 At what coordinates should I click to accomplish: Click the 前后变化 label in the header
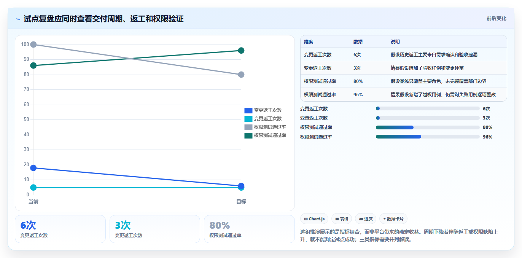click(496, 18)
